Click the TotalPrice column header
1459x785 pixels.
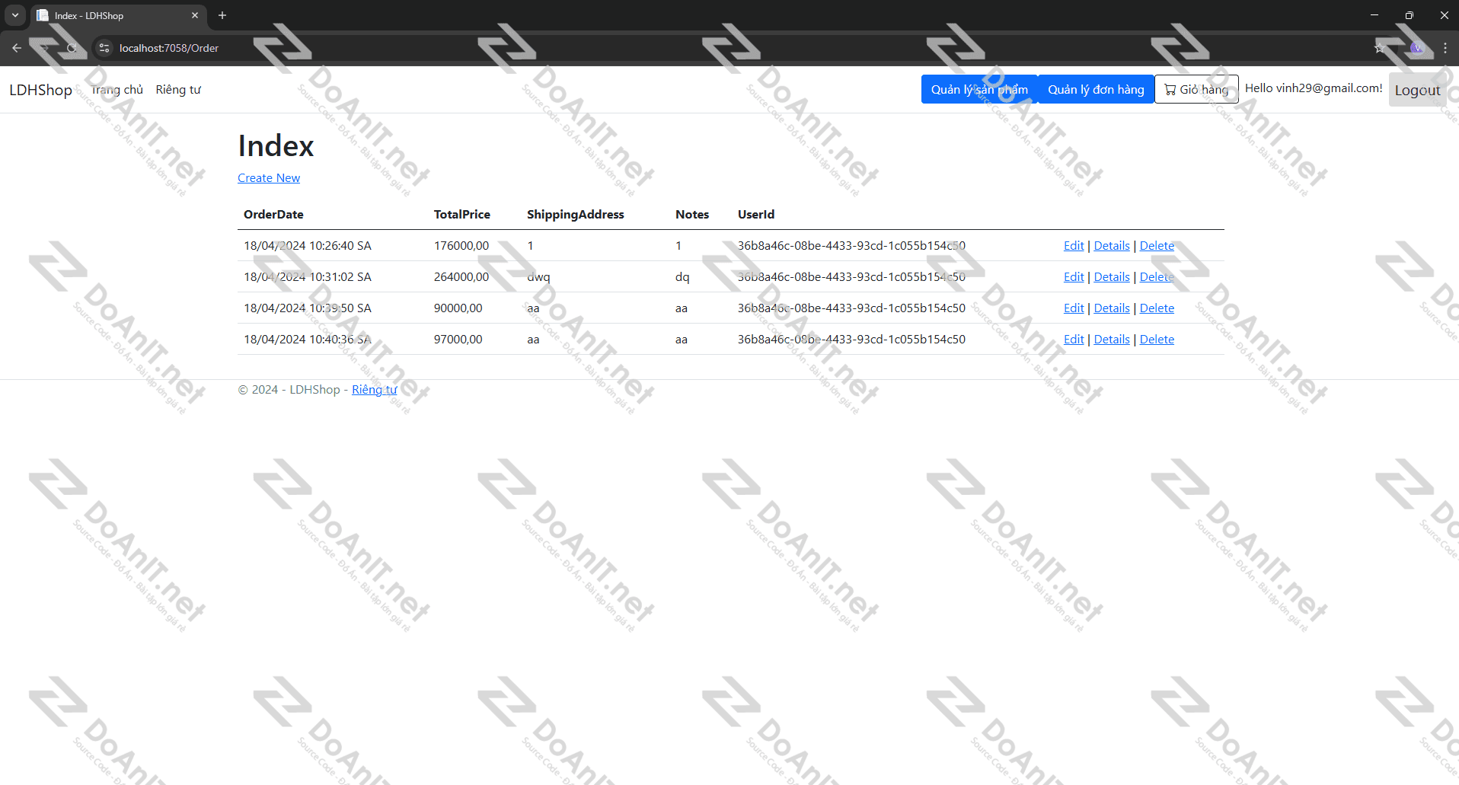[462, 215]
